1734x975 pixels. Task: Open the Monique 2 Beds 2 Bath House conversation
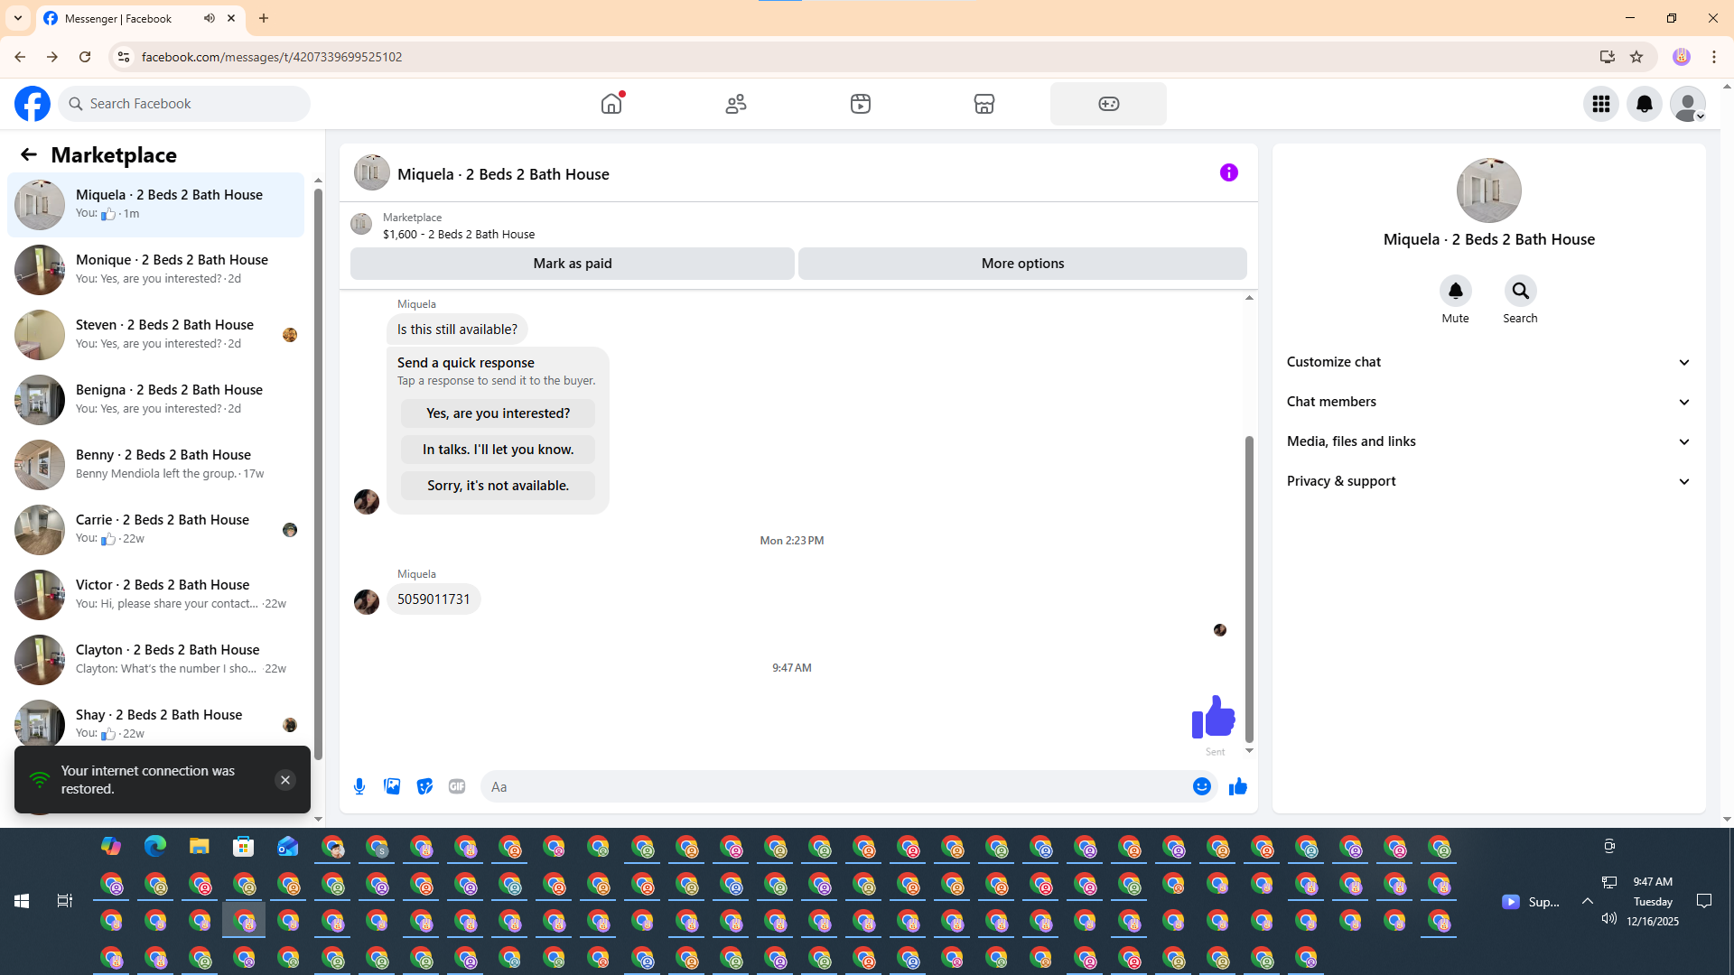click(155, 270)
